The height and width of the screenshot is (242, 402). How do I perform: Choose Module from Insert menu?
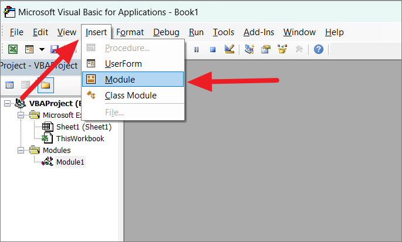[133, 79]
